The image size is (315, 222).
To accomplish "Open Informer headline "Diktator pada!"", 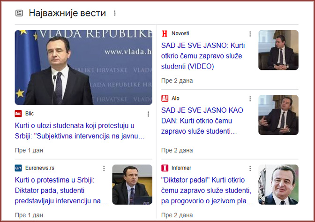I will (x=206, y=190).
